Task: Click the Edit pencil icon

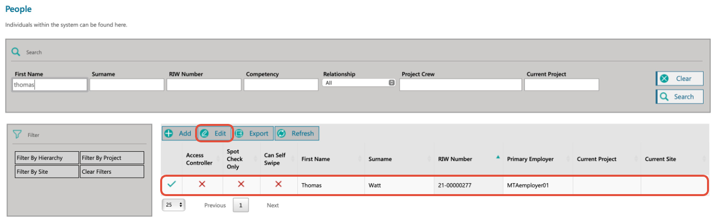Action: point(204,133)
